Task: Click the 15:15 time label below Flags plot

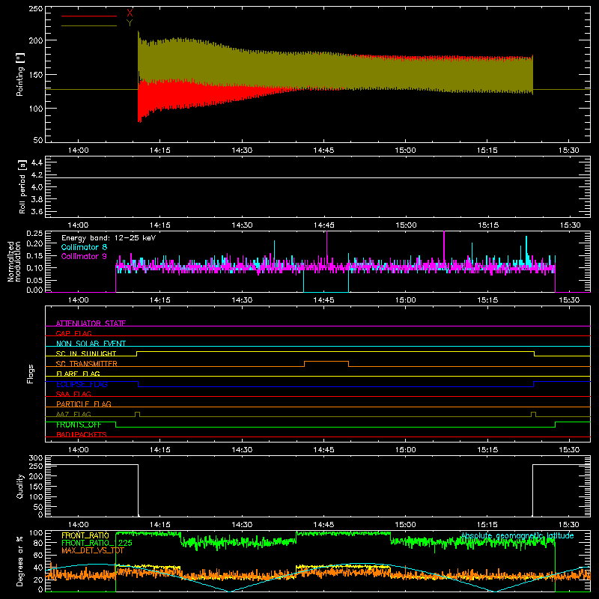Action: (487, 450)
